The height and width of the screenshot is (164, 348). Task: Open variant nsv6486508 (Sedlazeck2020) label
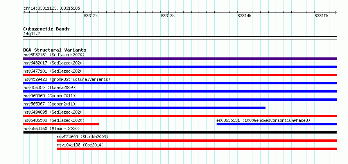[x=54, y=120]
